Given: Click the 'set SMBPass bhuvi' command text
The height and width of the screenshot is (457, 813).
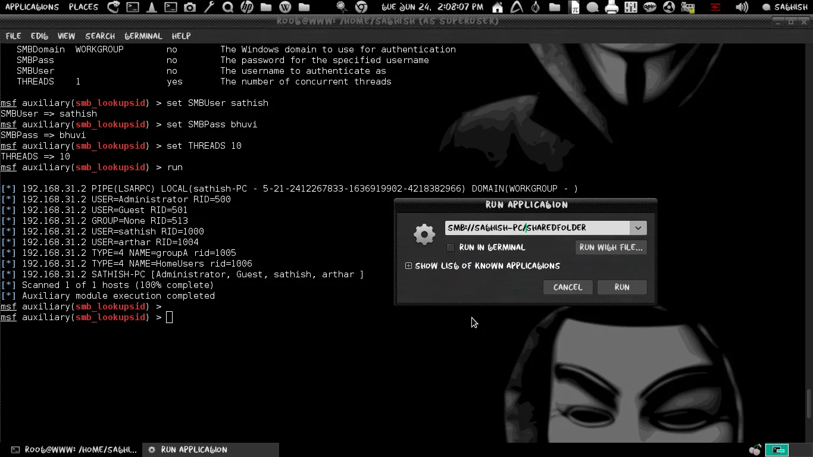Looking at the screenshot, I should [x=212, y=124].
